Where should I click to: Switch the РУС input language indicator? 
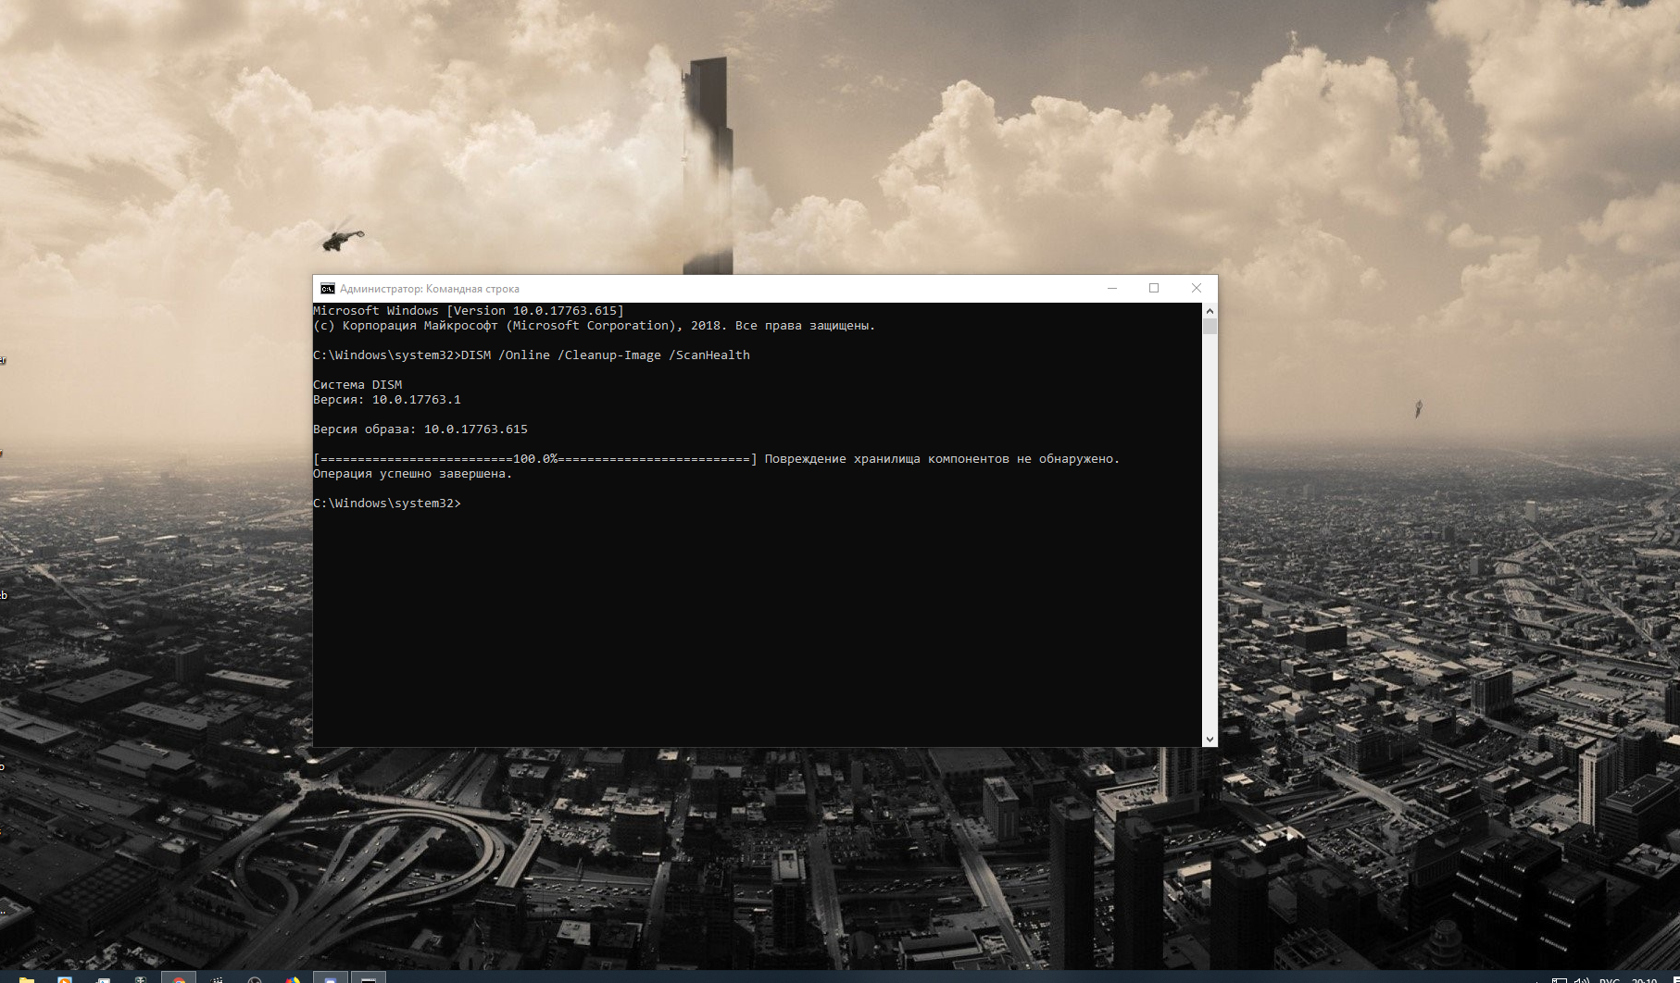[x=1610, y=980]
